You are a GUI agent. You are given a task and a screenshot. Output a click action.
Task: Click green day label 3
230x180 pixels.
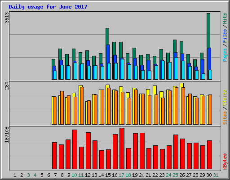(x=28, y=175)
